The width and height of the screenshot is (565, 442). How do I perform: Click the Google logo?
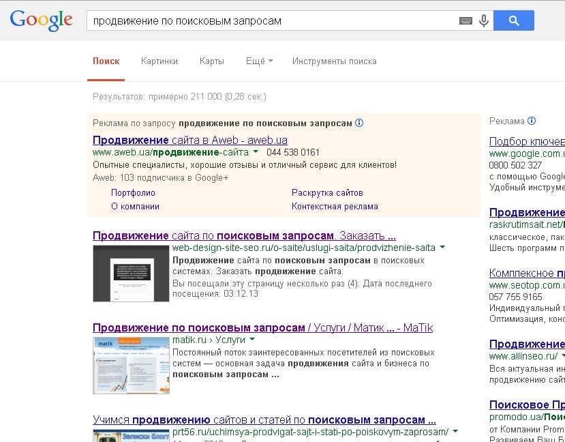(x=41, y=21)
